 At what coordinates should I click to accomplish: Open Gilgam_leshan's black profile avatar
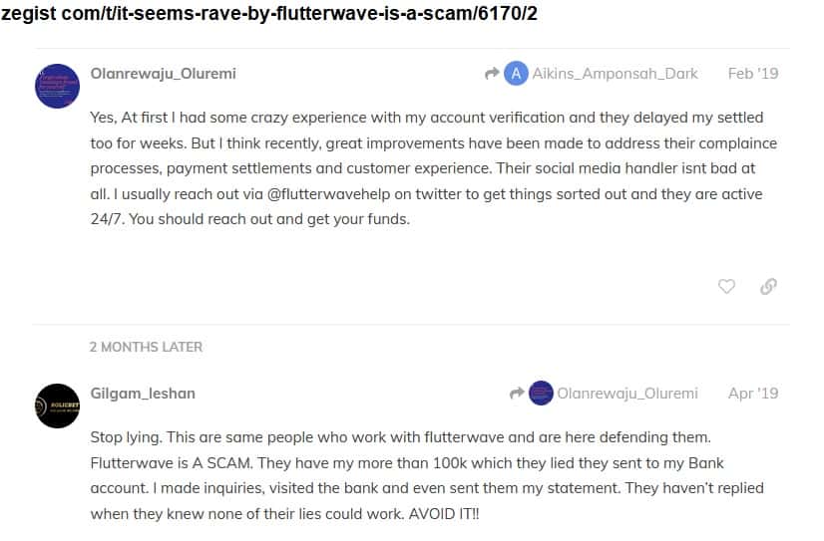pyautogui.click(x=57, y=406)
